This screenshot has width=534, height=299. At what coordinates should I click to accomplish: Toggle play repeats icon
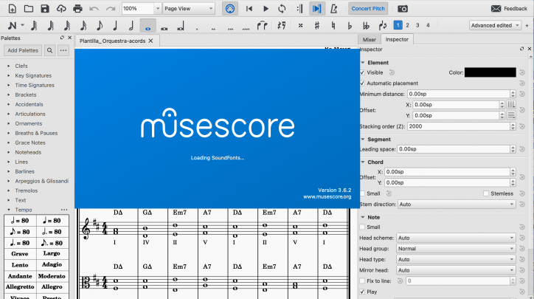point(299,9)
